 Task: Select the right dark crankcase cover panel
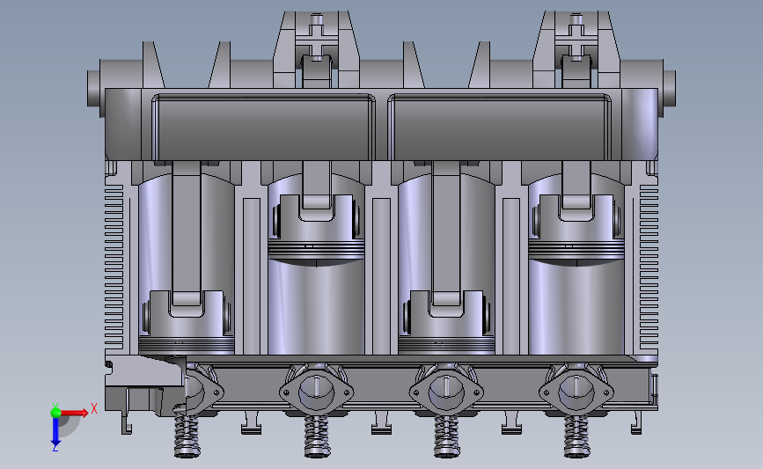(x=500, y=128)
